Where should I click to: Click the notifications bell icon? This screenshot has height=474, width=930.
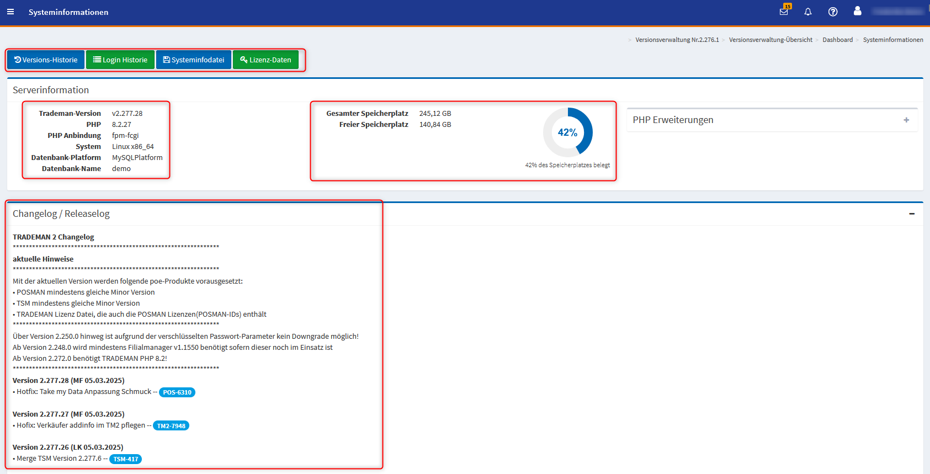tap(808, 12)
